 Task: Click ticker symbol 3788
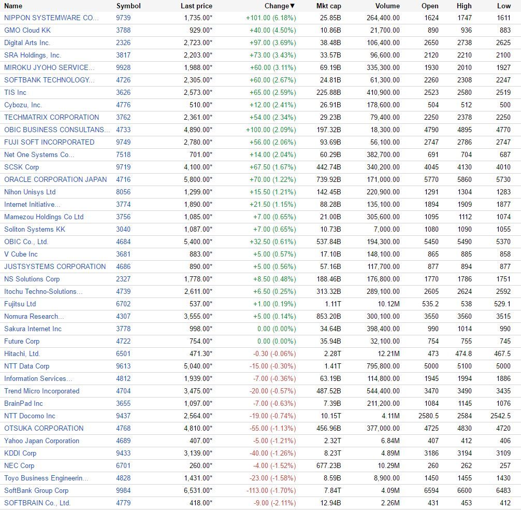point(123,30)
